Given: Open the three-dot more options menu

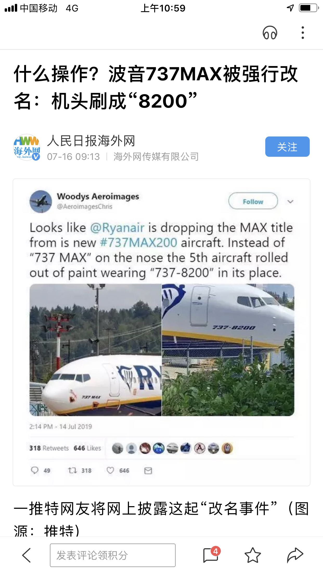Looking at the screenshot, I should pyautogui.click(x=302, y=33).
